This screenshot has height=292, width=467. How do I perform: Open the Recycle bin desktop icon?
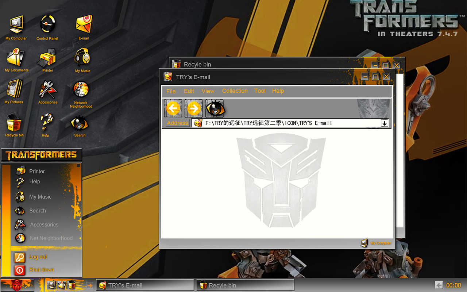(x=14, y=123)
